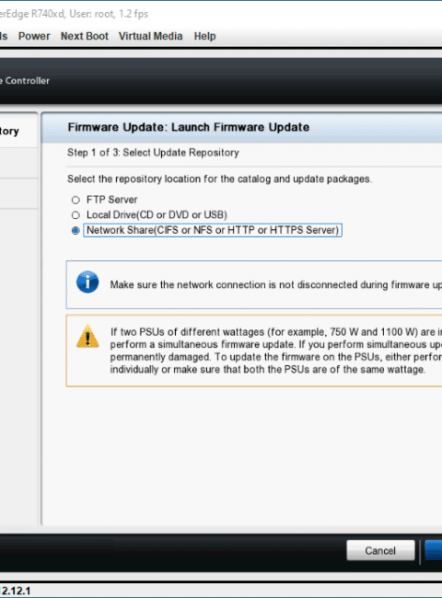Open the Next Boot menu
442x598 pixels.
[85, 36]
